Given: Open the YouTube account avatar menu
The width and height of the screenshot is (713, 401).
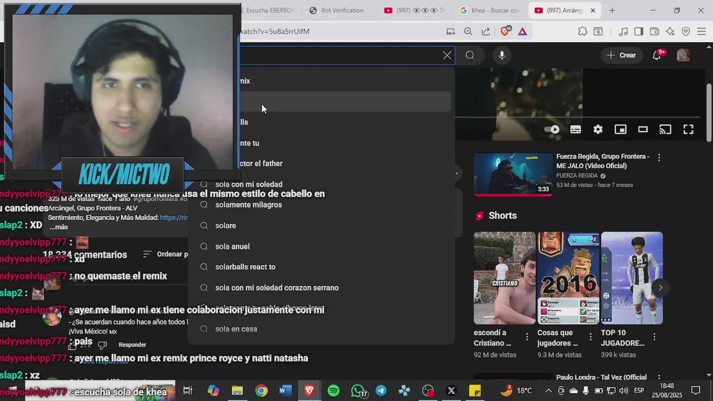Looking at the screenshot, I should [683, 55].
